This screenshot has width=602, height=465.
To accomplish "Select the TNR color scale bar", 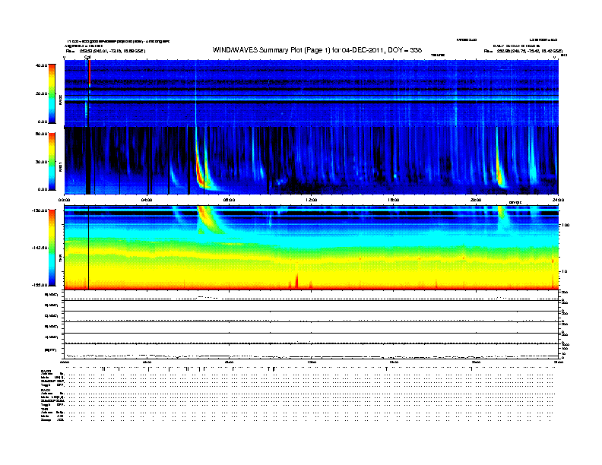I will pyautogui.click(x=52, y=248).
